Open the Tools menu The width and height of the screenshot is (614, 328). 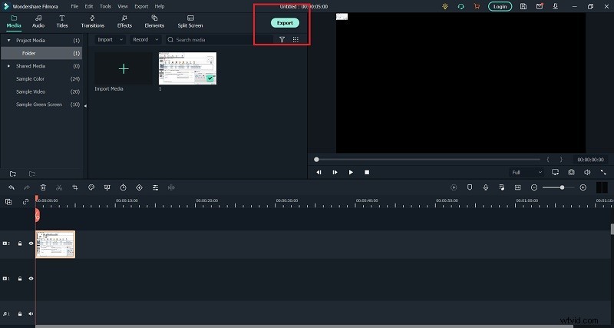104,6
